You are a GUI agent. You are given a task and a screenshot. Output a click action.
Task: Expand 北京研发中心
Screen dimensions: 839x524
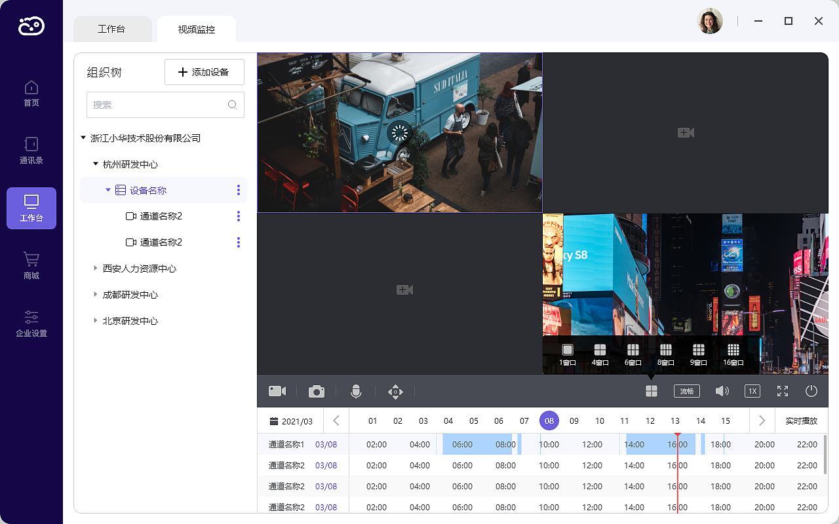96,321
